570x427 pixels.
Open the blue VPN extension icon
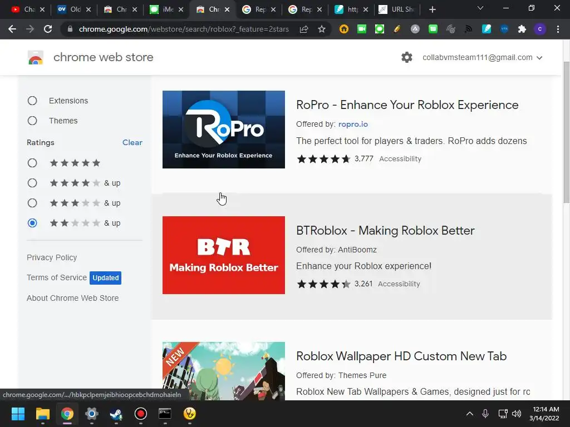pyautogui.click(x=504, y=29)
